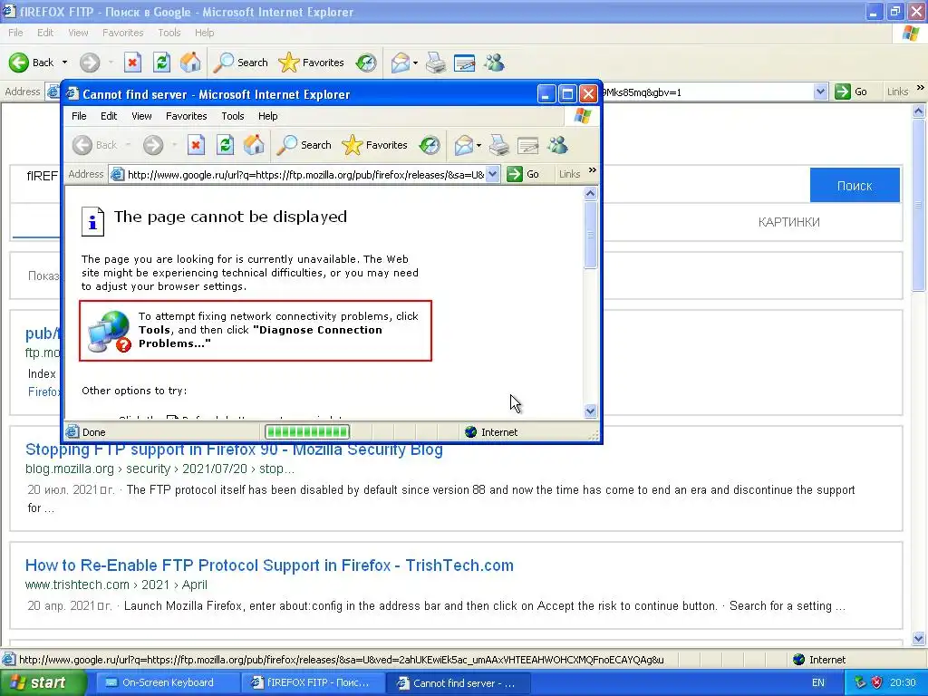The image size is (928, 696).
Task: Open Edit menu in Cannot find server window
Action: pyautogui.click(x=109, y=116)
